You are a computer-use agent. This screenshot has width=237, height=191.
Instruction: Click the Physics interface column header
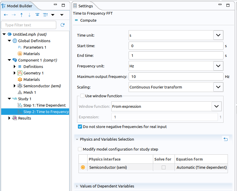120,159
